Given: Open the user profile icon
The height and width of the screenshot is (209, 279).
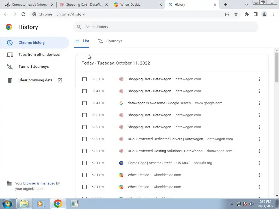Looking at the screenshot, I should (x=264, y=14).
